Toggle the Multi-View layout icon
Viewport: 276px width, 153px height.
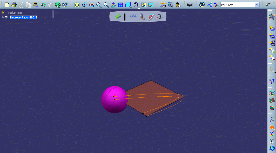coord(121,5)
